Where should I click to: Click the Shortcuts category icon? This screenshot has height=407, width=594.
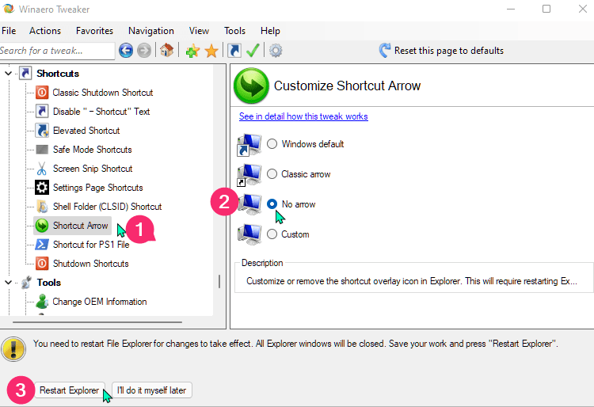pos(26,73)
